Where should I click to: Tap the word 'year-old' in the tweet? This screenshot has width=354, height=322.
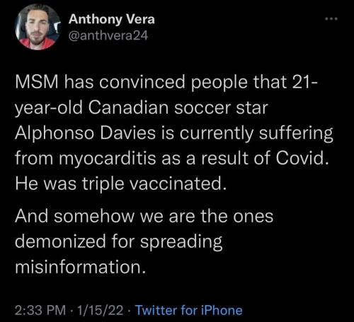point(49,108)
